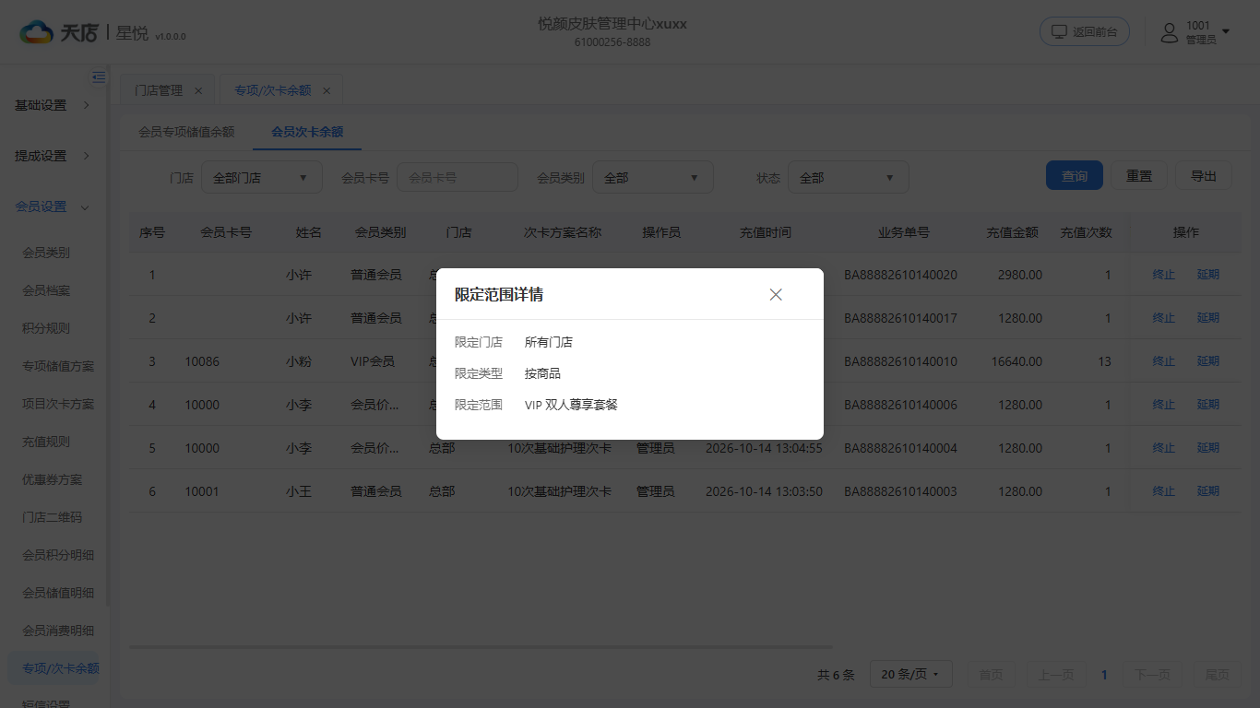Click 终止 for row BA88882610140010
The image size is (1260, 708).
pos(1164,361)
